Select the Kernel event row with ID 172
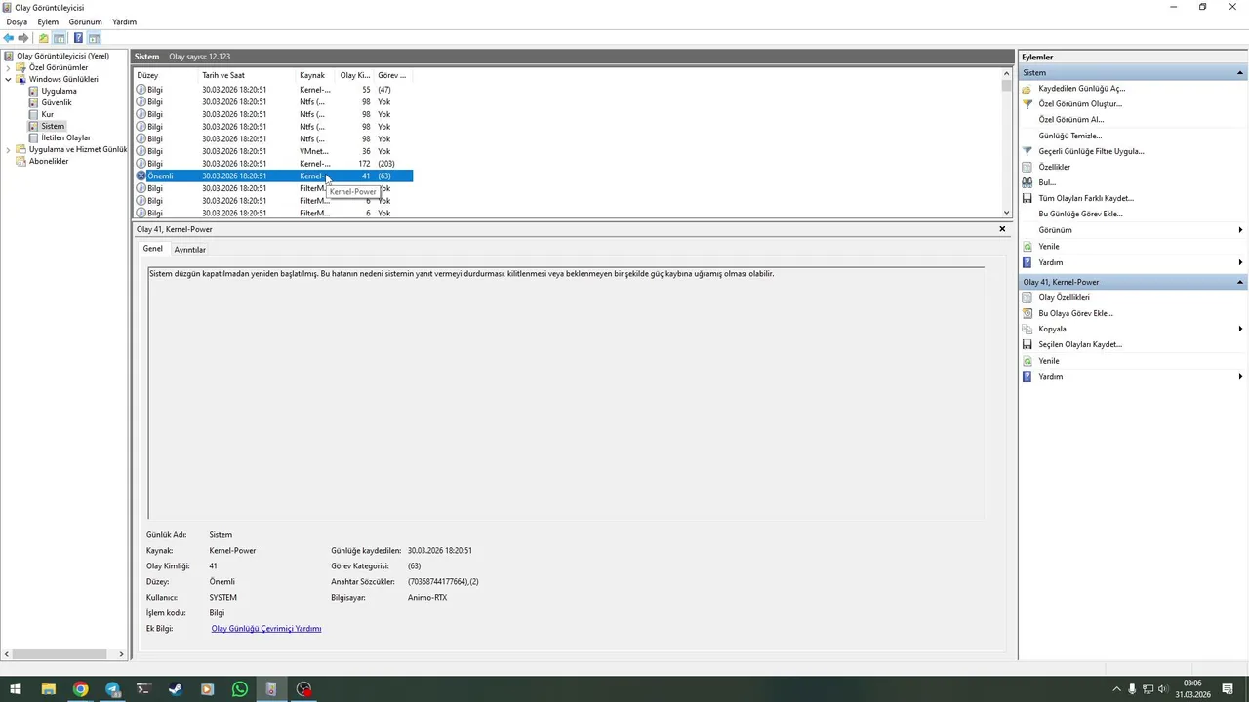This screenshot has height=702, width=1249. click(x=273, y=164)
